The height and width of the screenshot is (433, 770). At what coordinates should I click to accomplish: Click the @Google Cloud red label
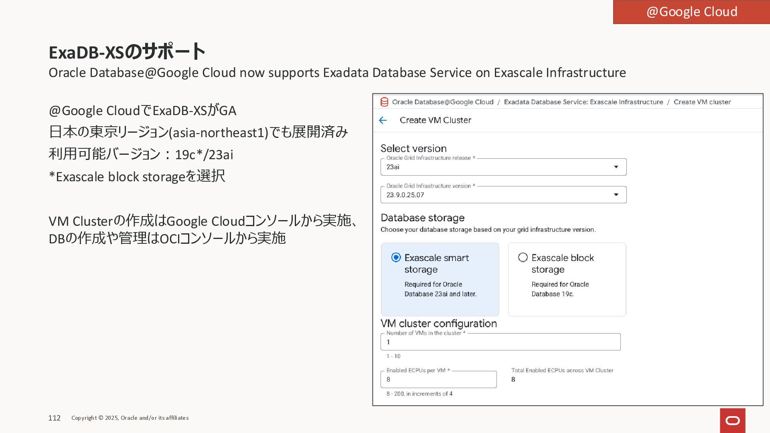pos(691,12)
